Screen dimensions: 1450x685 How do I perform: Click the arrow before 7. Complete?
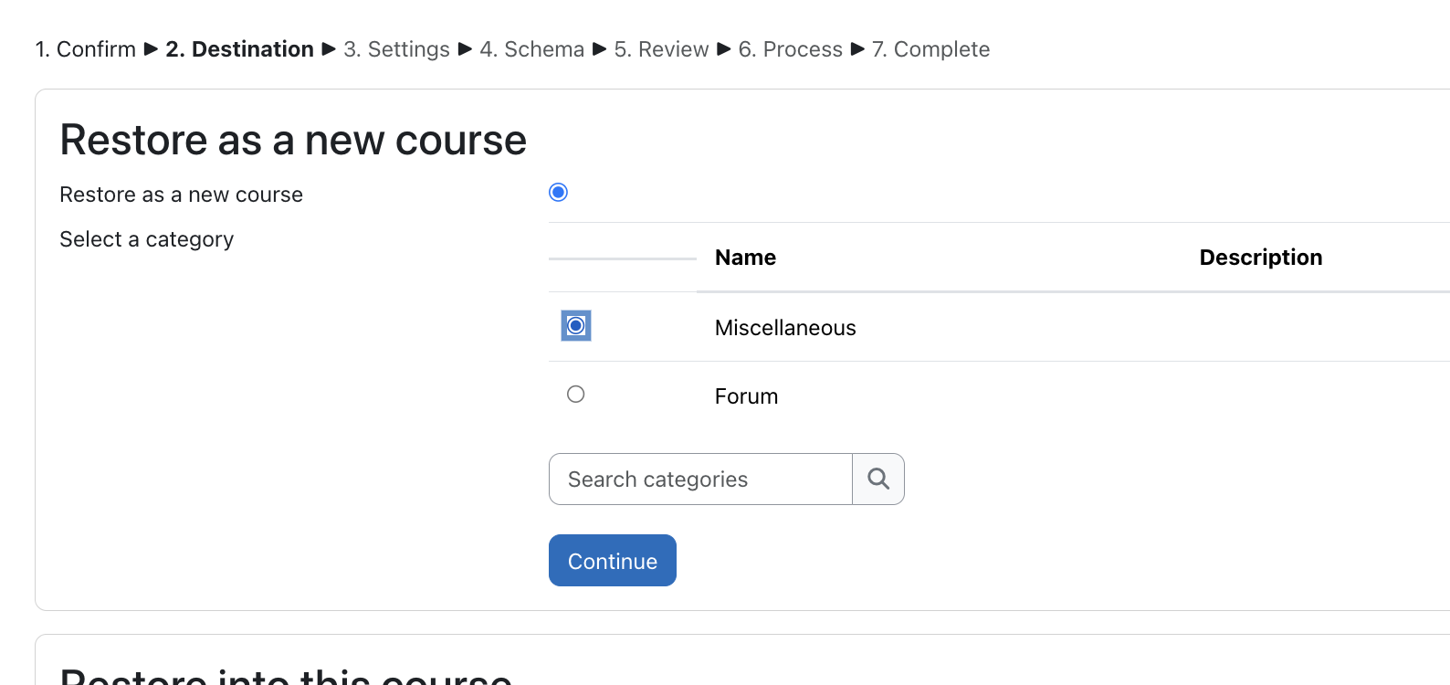pos(857,49)
